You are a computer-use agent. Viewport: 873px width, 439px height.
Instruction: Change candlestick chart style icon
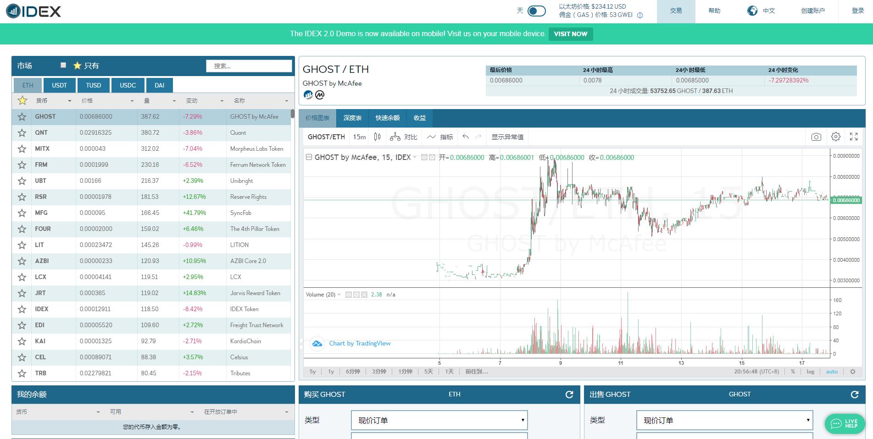[377, 137]
